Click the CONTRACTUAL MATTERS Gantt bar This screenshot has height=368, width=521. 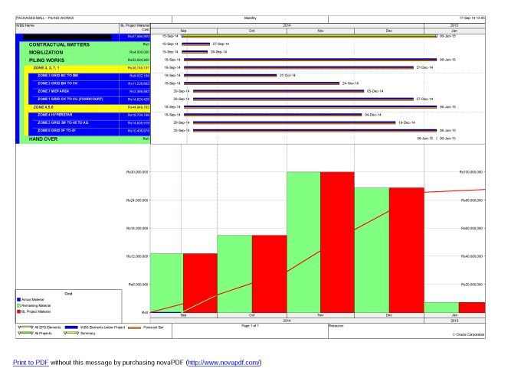195,44
